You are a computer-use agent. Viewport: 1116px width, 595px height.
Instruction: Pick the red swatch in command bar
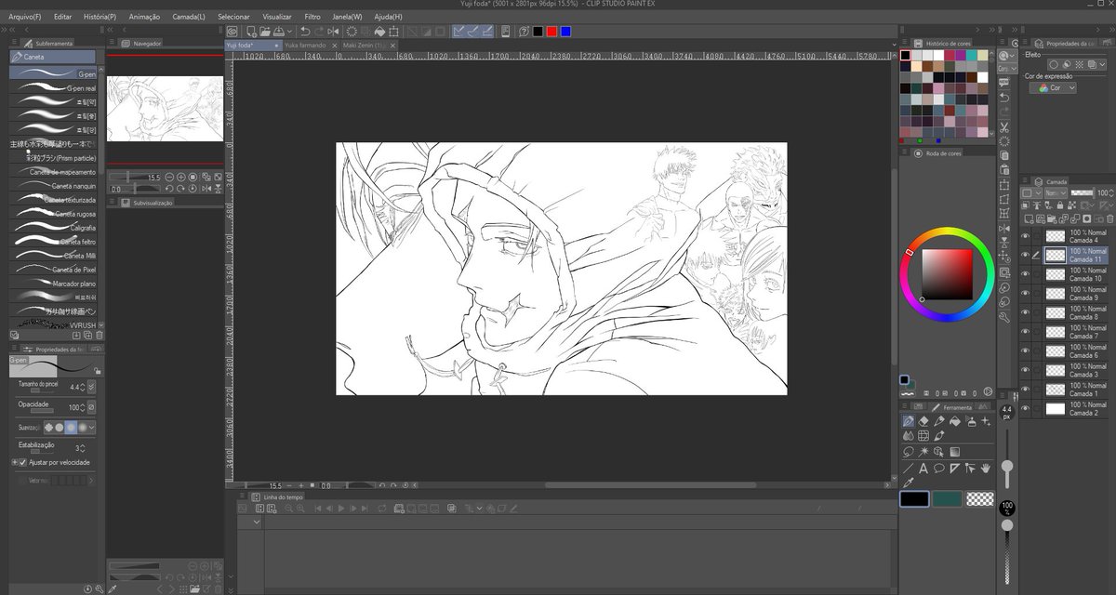551,32
